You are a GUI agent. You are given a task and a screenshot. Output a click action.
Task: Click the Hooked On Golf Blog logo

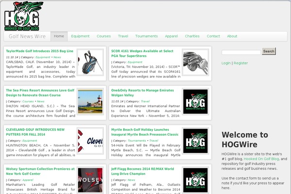(24, 16)
